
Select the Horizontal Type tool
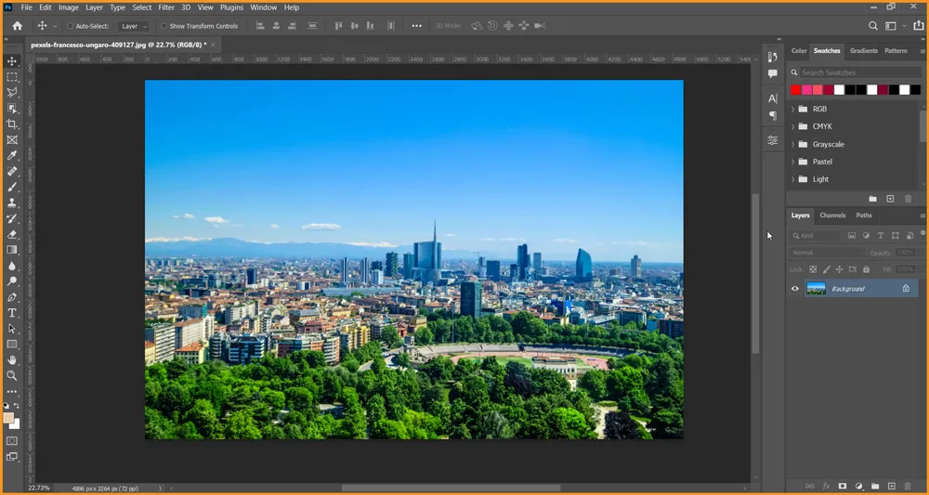tap(12, 313)
